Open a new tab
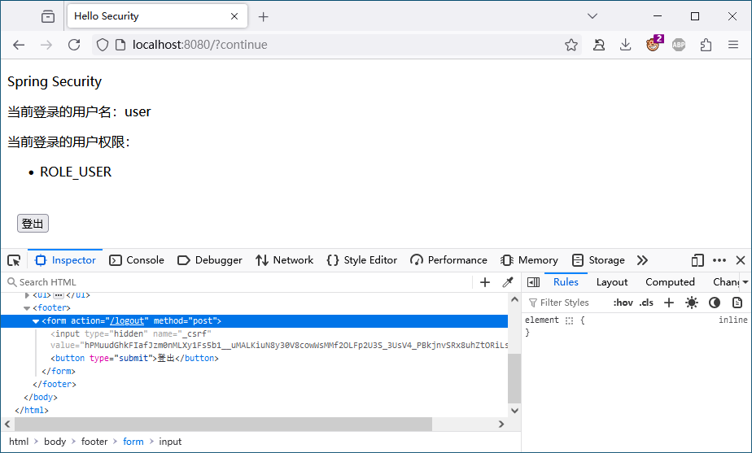 pyautogui.click(x=263, y=17)
